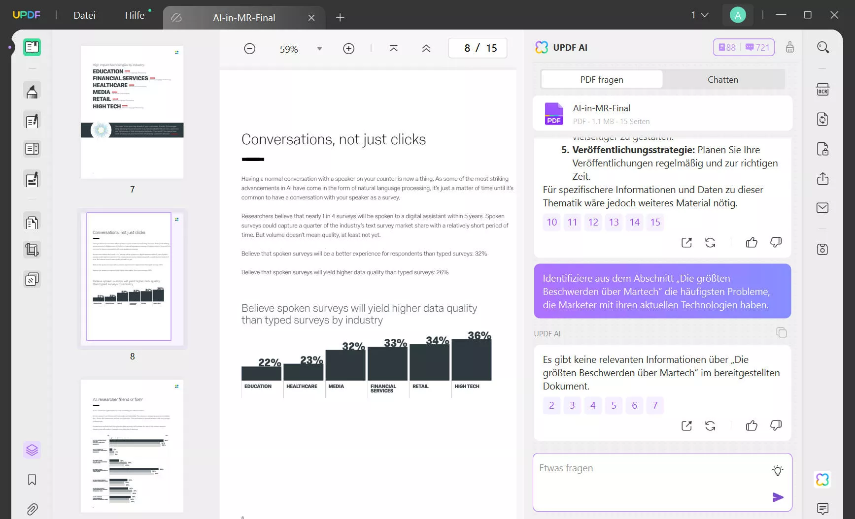Toggle the layers panel icon
Image resolution: width=855 pixels, height=519 pixels.
click(32, 450)
